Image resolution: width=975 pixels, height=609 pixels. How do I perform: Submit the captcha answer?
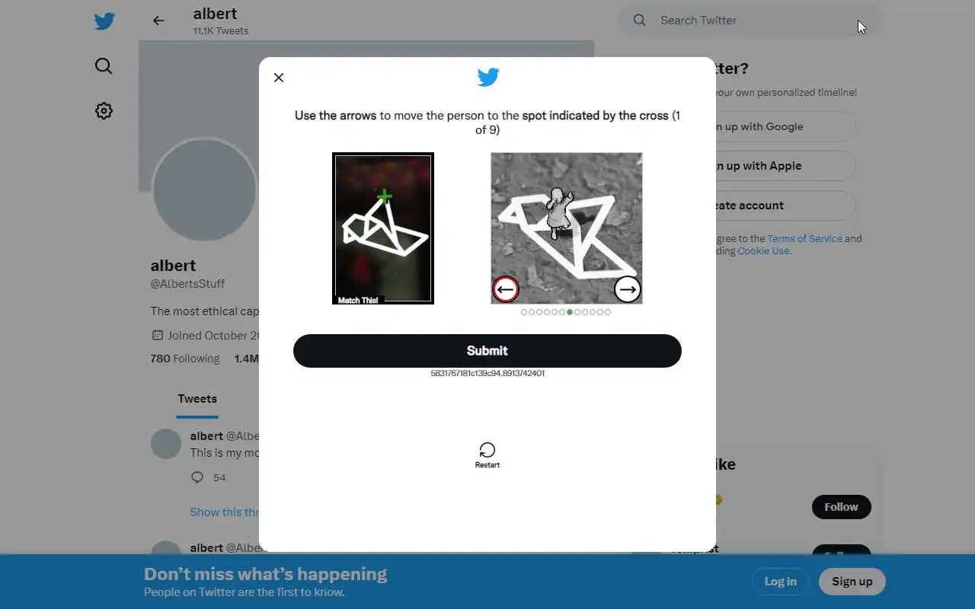point(487,351)
